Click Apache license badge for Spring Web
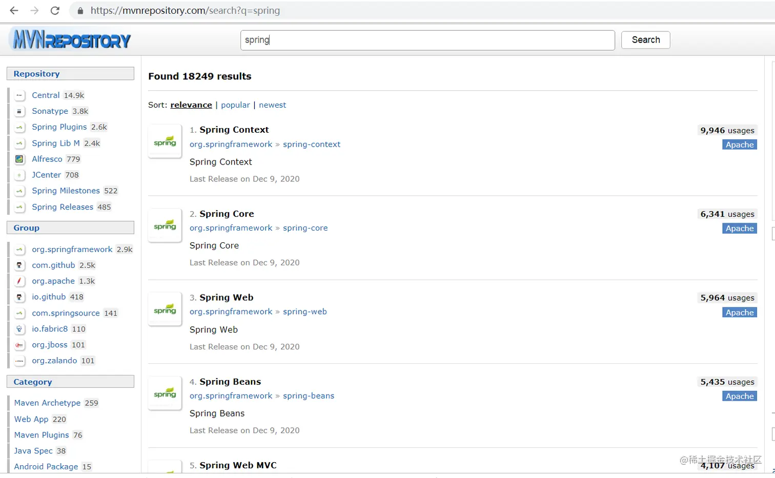The image size is (775, 478). (740, 313)
